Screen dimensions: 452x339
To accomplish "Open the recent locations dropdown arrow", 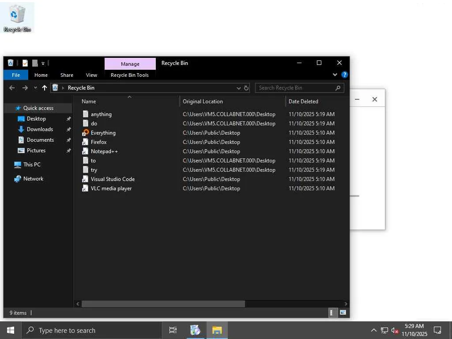I will [35, 88].
